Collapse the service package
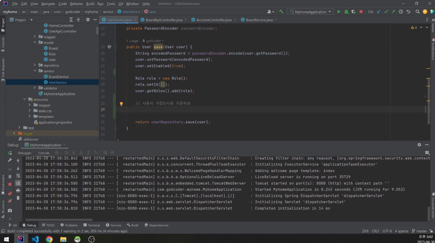The height and width of the screenshot is (243, 435). [35, 71]
